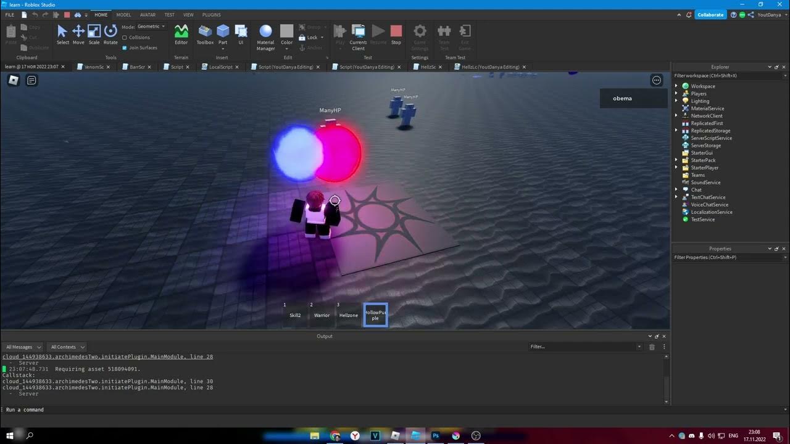
Task: Open Material Manager
Action: coord(265,37)
